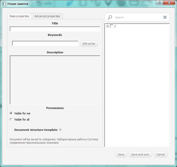
Task: Click inside the Keywords text field
Action: tap(45, 44)
